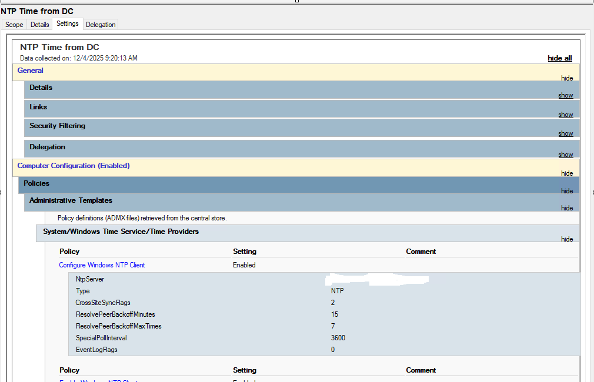Select the ResolvePeerBackoffMaxTimes value 7
594x382 pixels.
[x=333, y=326]
